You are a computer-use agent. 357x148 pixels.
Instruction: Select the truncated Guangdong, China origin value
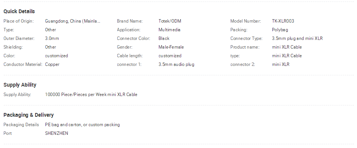point(73,21)
